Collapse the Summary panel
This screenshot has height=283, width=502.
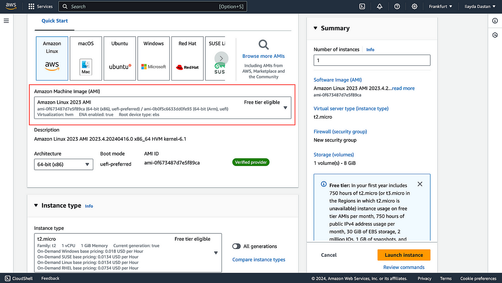click(316, 28)
